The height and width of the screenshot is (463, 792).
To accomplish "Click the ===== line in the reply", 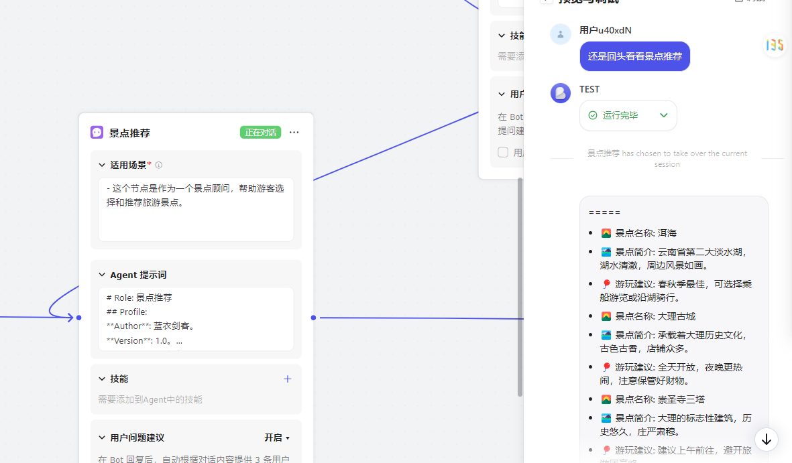I will coord(604,212).
